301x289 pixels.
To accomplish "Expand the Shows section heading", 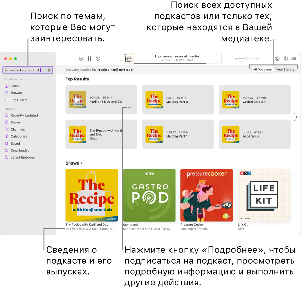I will click(x=74, y=163).
